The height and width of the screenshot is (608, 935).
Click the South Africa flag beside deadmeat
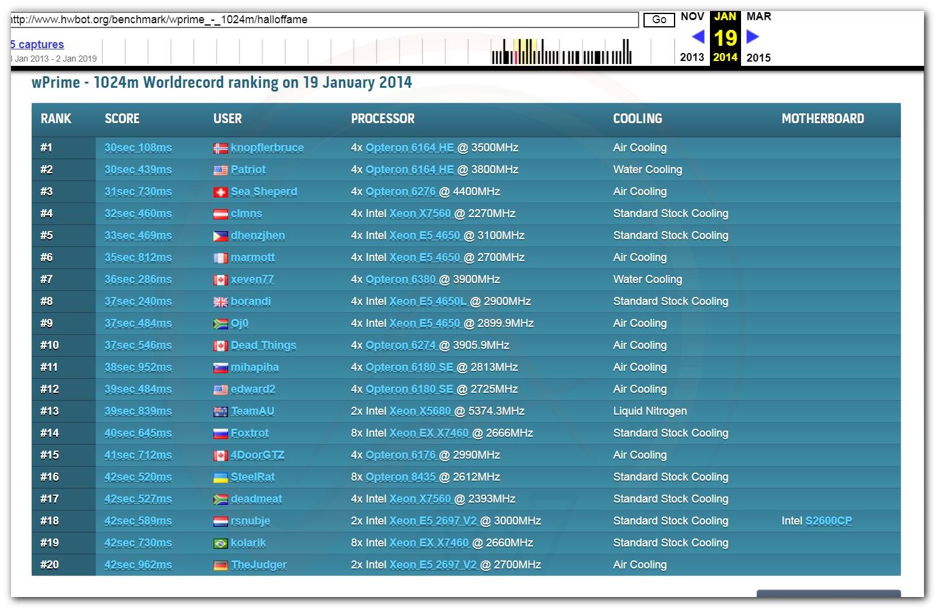[x=220, y=499]
